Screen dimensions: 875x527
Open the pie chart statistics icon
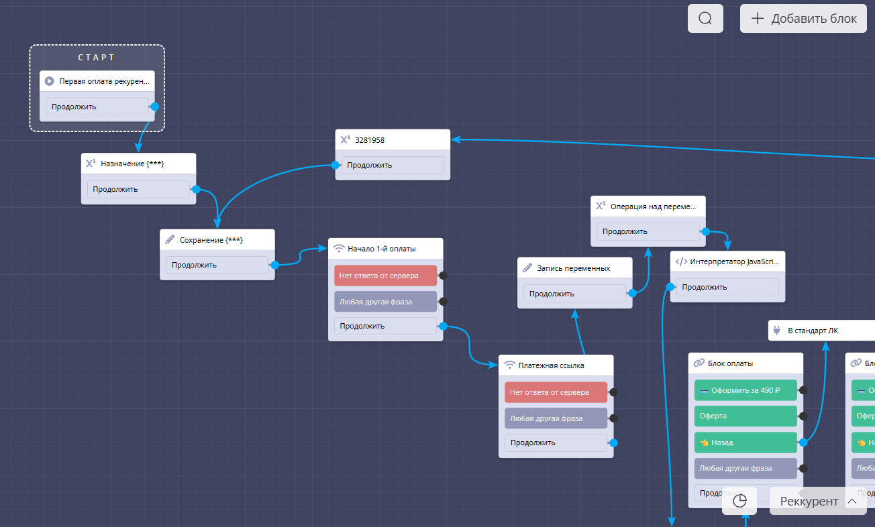[739, 501]
